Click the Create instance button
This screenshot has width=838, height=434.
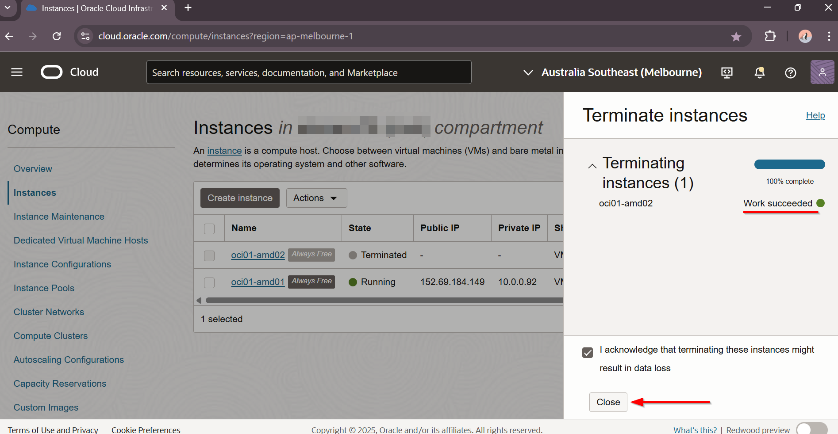coord(240,198)
